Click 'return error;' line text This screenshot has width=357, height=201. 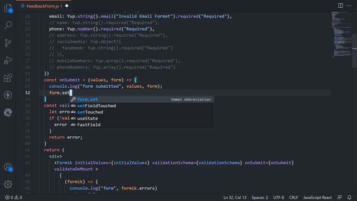(66, 137)
